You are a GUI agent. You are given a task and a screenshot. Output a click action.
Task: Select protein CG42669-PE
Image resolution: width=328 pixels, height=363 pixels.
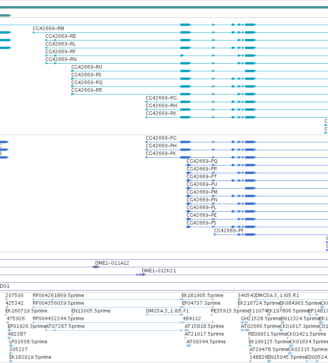[x=202, y=215]
